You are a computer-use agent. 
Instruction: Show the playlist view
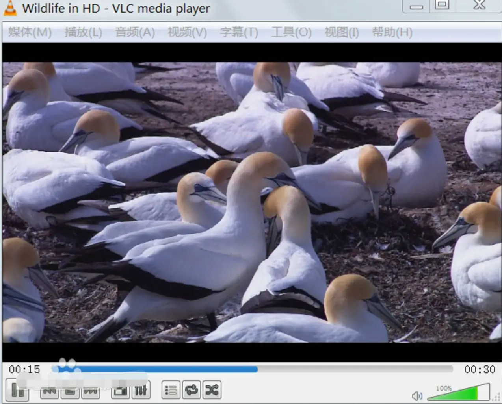click(x=171, y=390)
